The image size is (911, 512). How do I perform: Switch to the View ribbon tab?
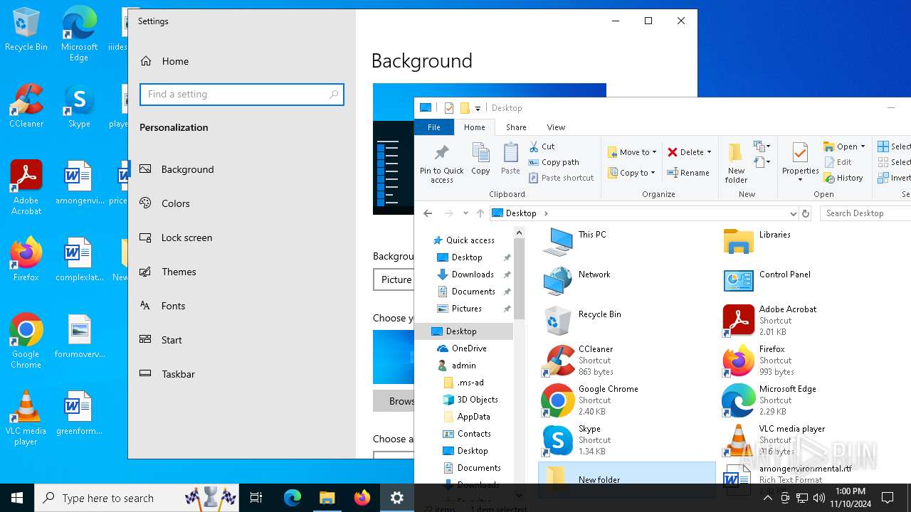[x=556, y=127]
